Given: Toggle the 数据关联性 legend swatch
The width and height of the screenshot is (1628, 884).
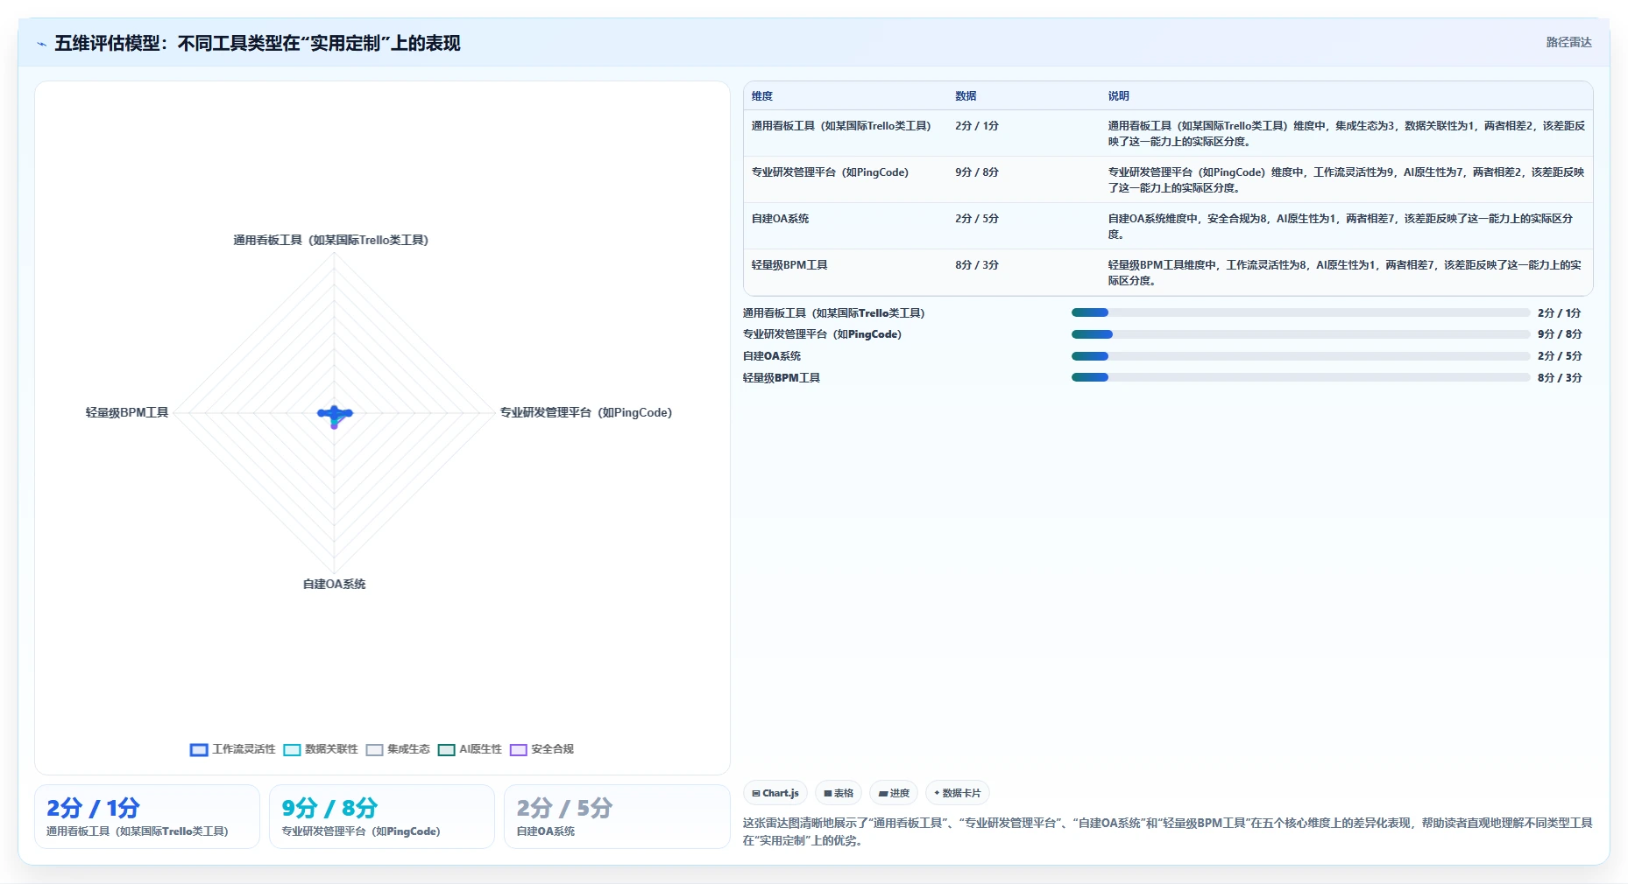Looking at the screenshot, I should [x=292, y=750].
